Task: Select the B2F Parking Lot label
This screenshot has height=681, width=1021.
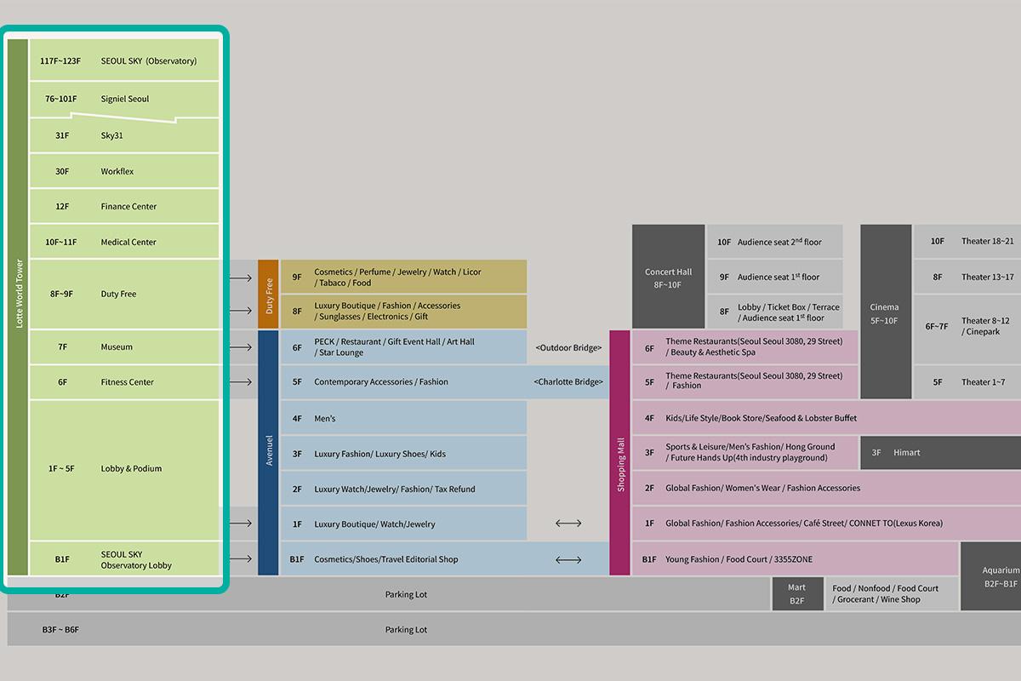Action: pos(406,594)
